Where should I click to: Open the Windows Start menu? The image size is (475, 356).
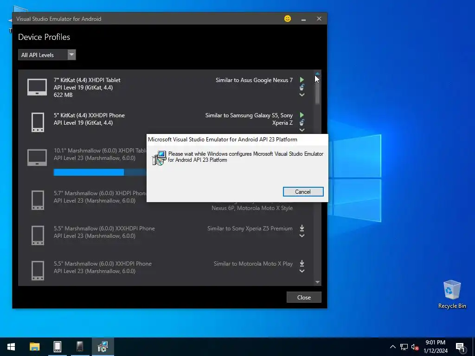coord(11,347)
